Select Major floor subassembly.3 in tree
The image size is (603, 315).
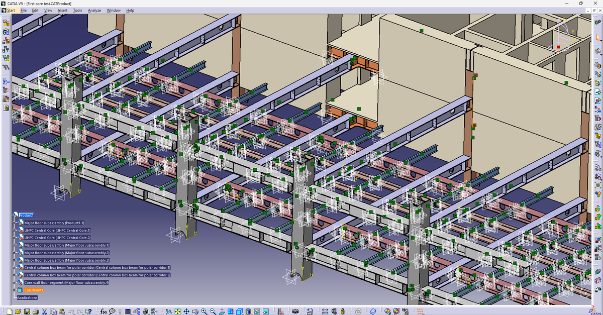(x=67, y=260)
